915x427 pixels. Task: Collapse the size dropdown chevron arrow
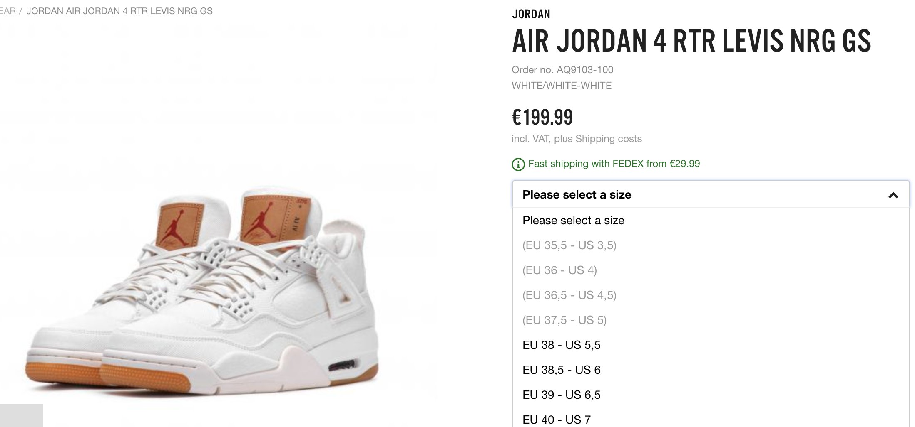click(893, 195)
